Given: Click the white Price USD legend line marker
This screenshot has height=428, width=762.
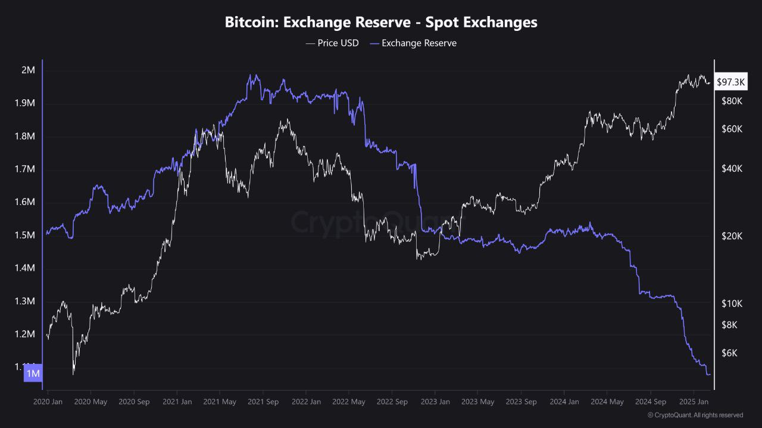Looking at the screenshot, I should [x=310, y=43].
